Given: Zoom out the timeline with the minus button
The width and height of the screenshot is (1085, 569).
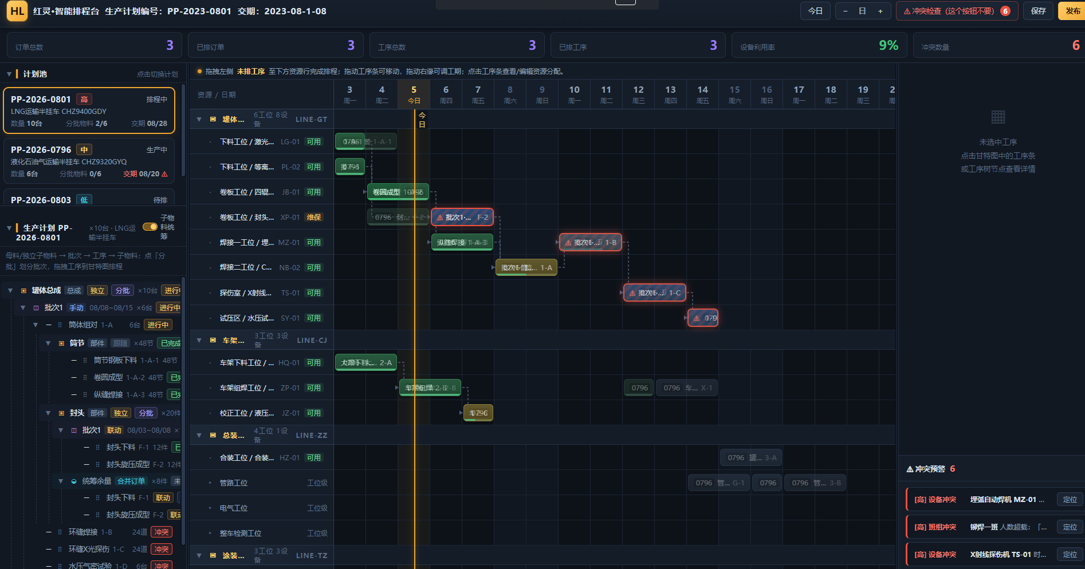Looking at the screenshot, I should [x=845, y=11].
